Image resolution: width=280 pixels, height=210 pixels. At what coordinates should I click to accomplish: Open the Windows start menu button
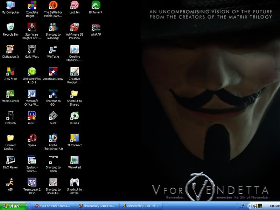click(13, 206)
